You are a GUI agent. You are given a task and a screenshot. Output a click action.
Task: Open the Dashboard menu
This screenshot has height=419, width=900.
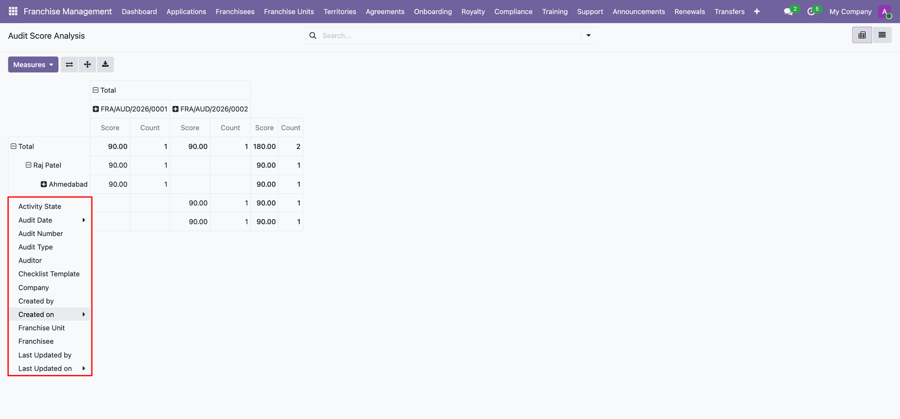139,12
